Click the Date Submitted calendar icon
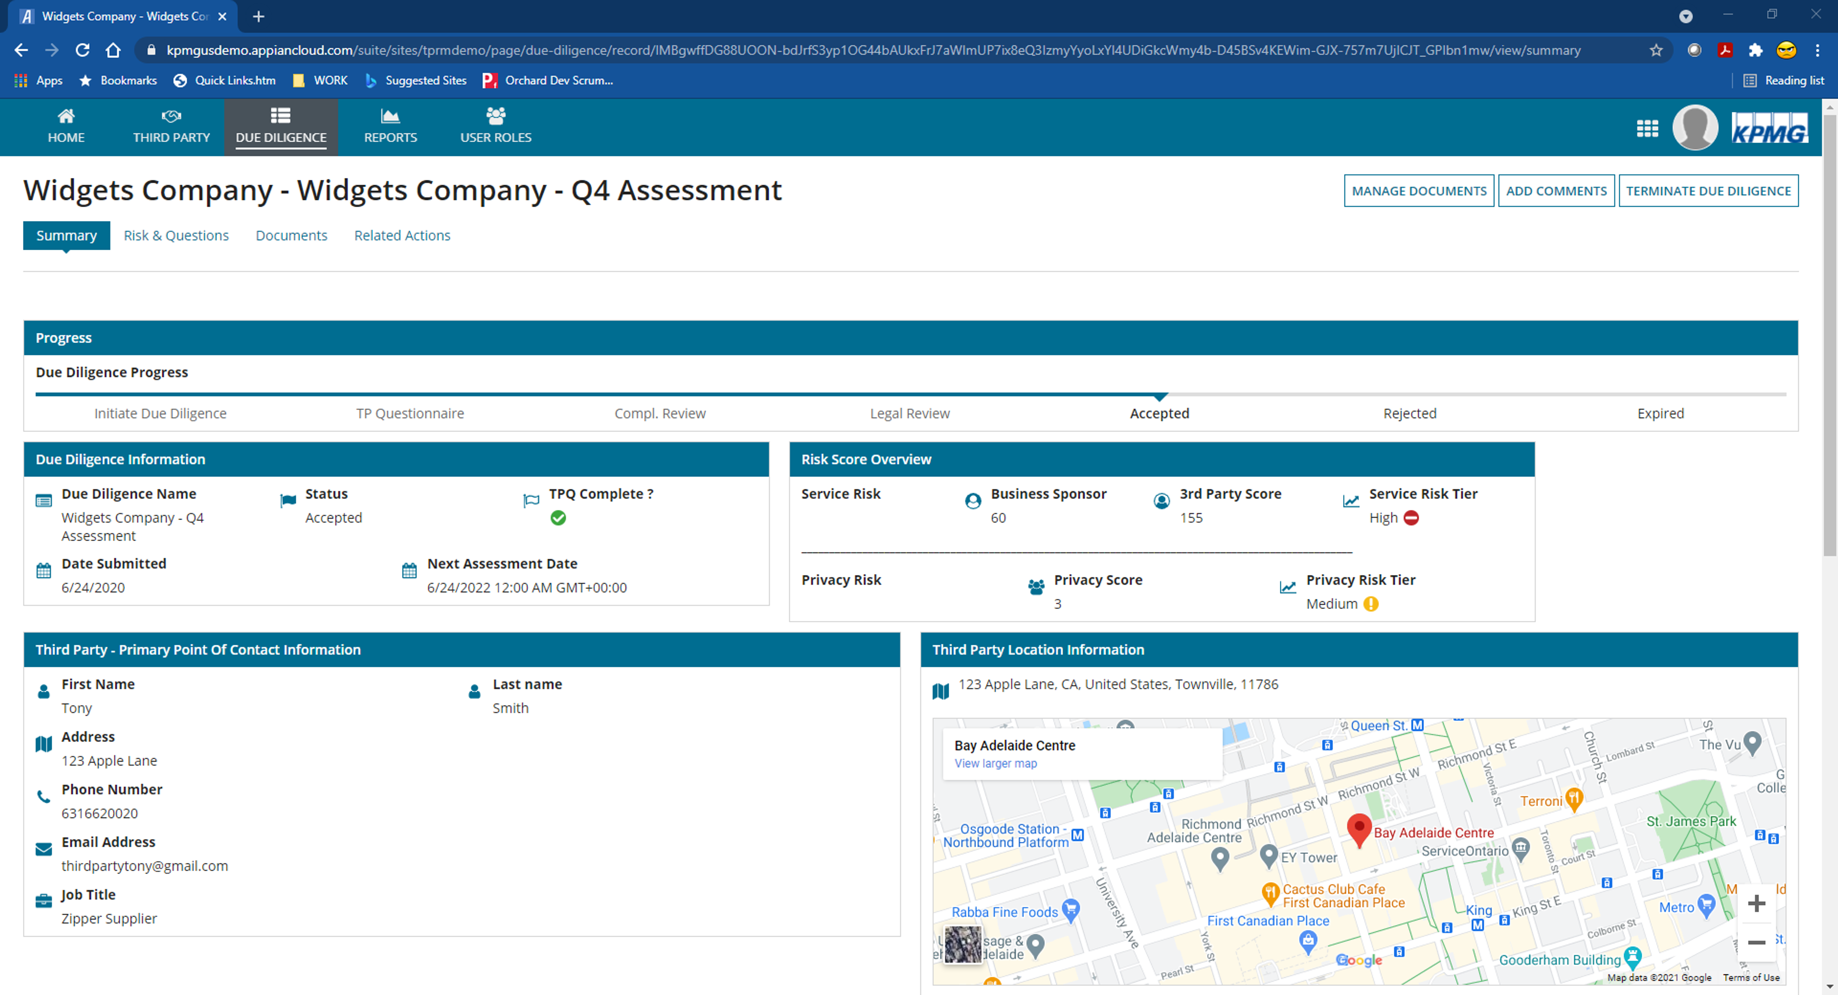This screenshot has width=1838, height=995. pyautogui.click(x=44, y=571)
